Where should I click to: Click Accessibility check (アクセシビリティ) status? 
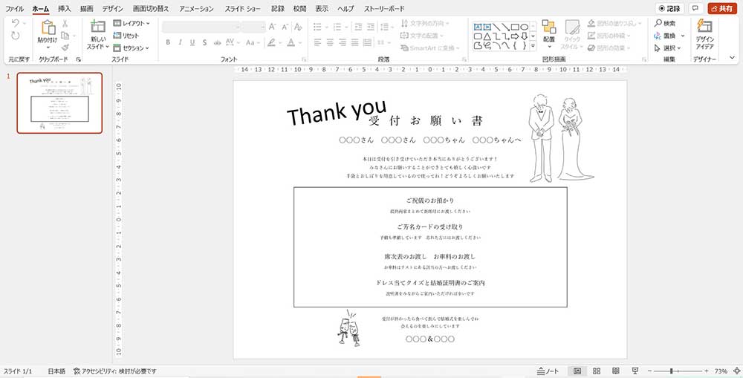tap(115, 371)
